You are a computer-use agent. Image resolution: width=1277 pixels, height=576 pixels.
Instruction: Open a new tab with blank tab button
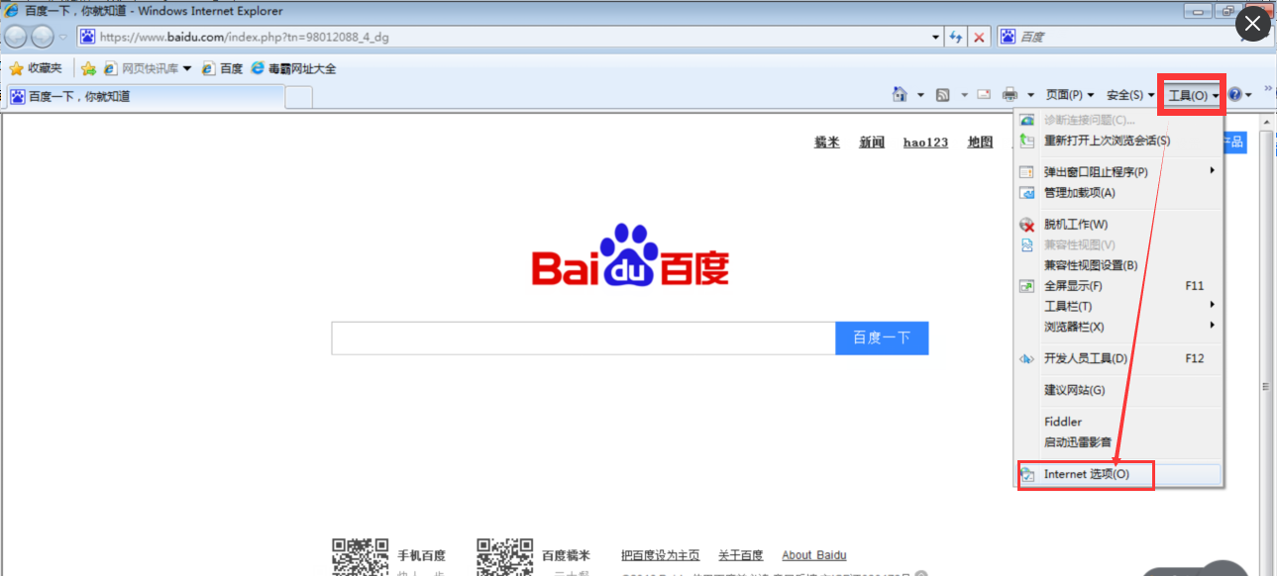(x=299, y=96)
